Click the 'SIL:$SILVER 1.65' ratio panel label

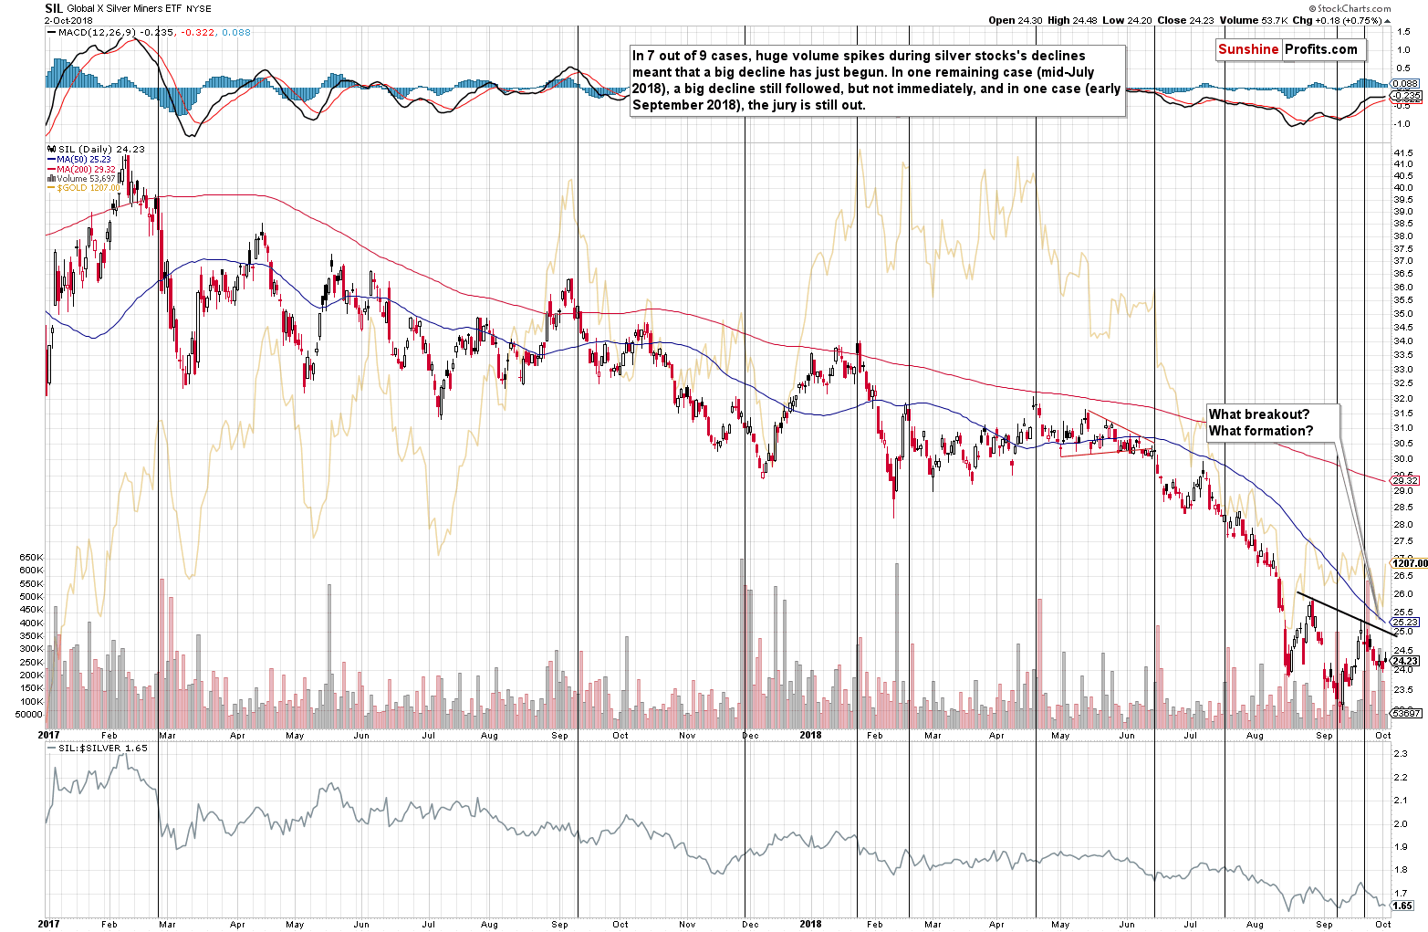tap(102, 748)
